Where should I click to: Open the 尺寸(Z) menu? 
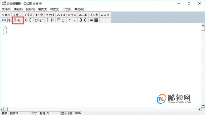click(67, 9)
